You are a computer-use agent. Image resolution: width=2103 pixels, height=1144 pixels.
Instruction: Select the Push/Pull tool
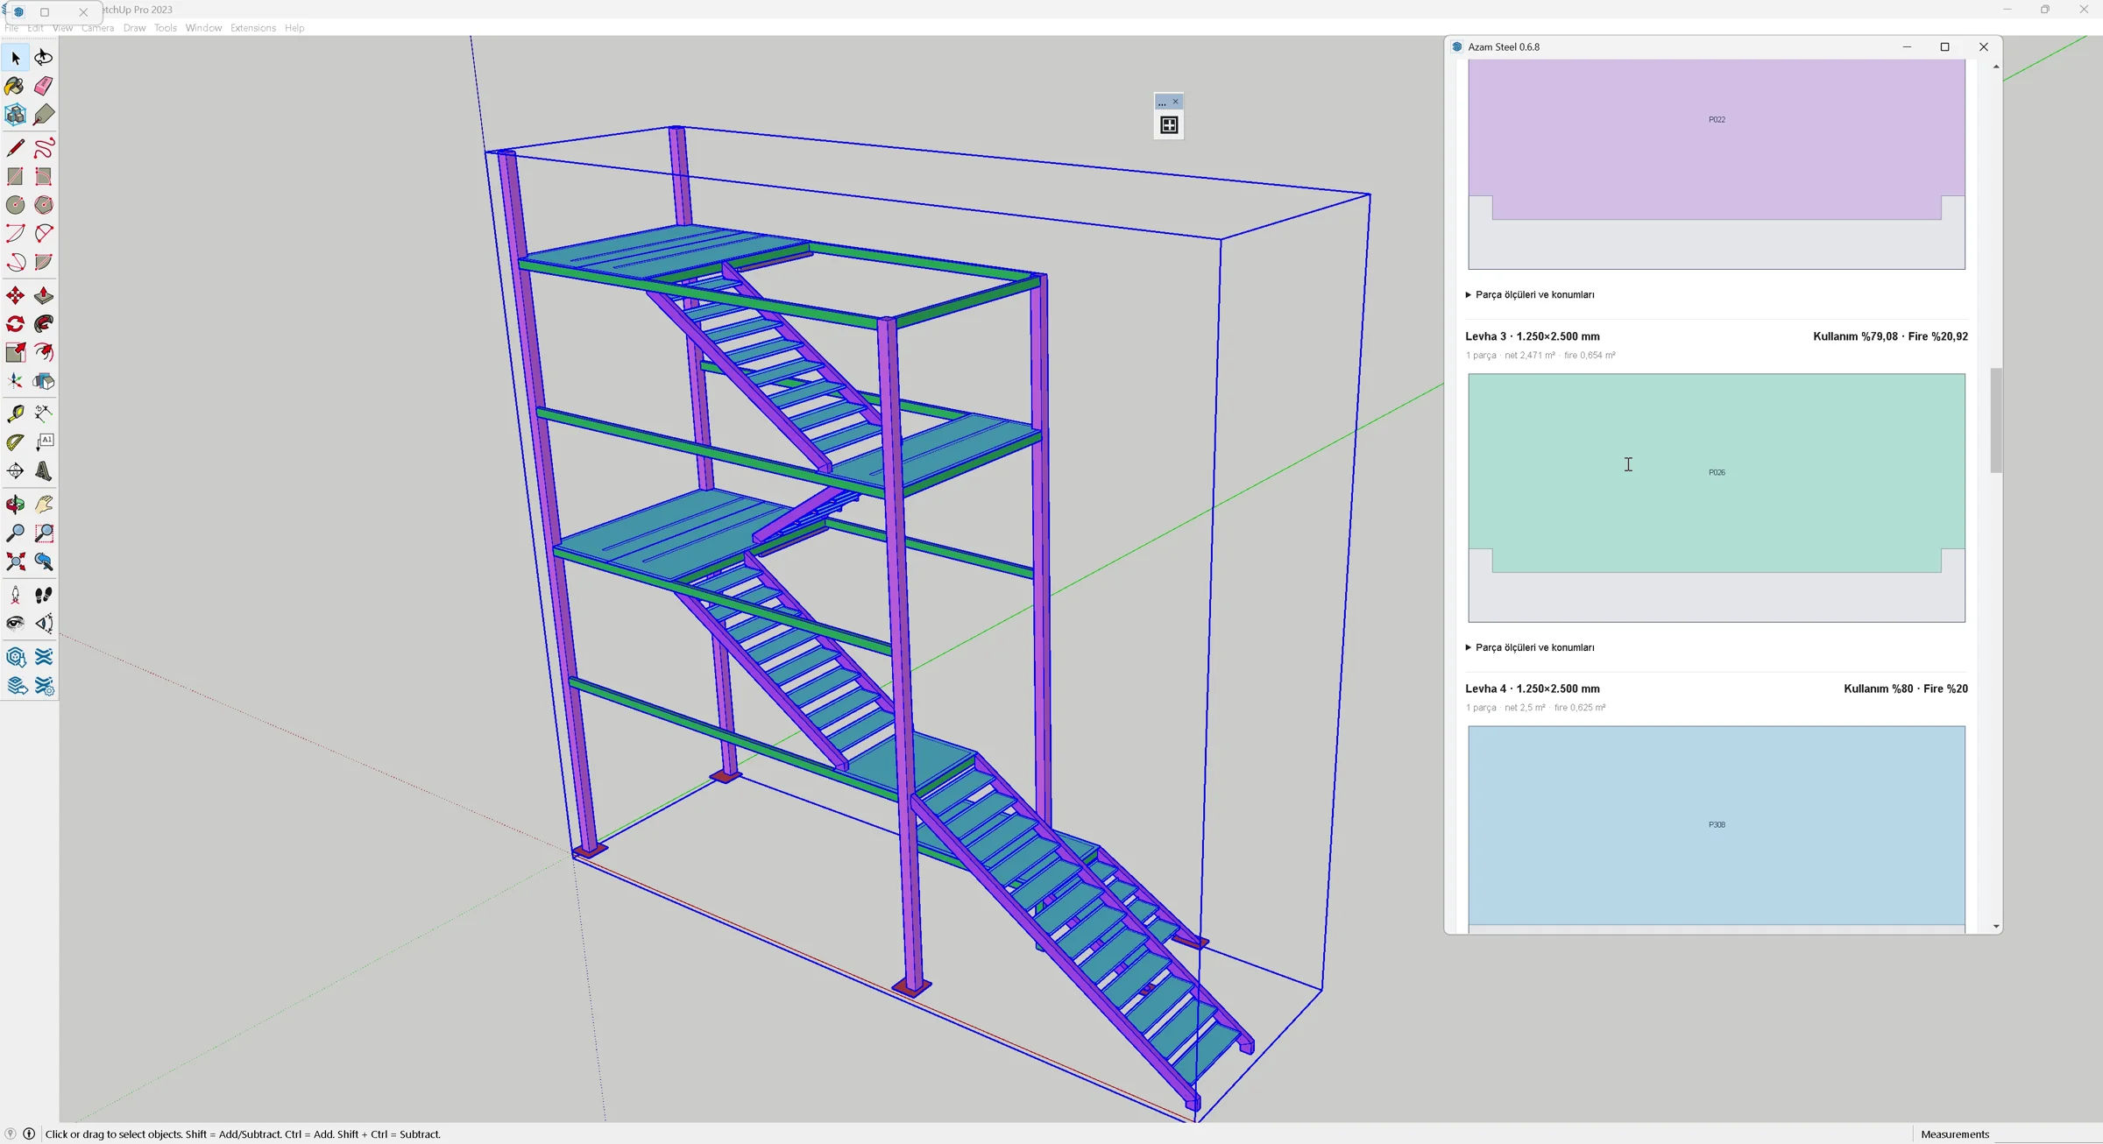coord(44,296)
